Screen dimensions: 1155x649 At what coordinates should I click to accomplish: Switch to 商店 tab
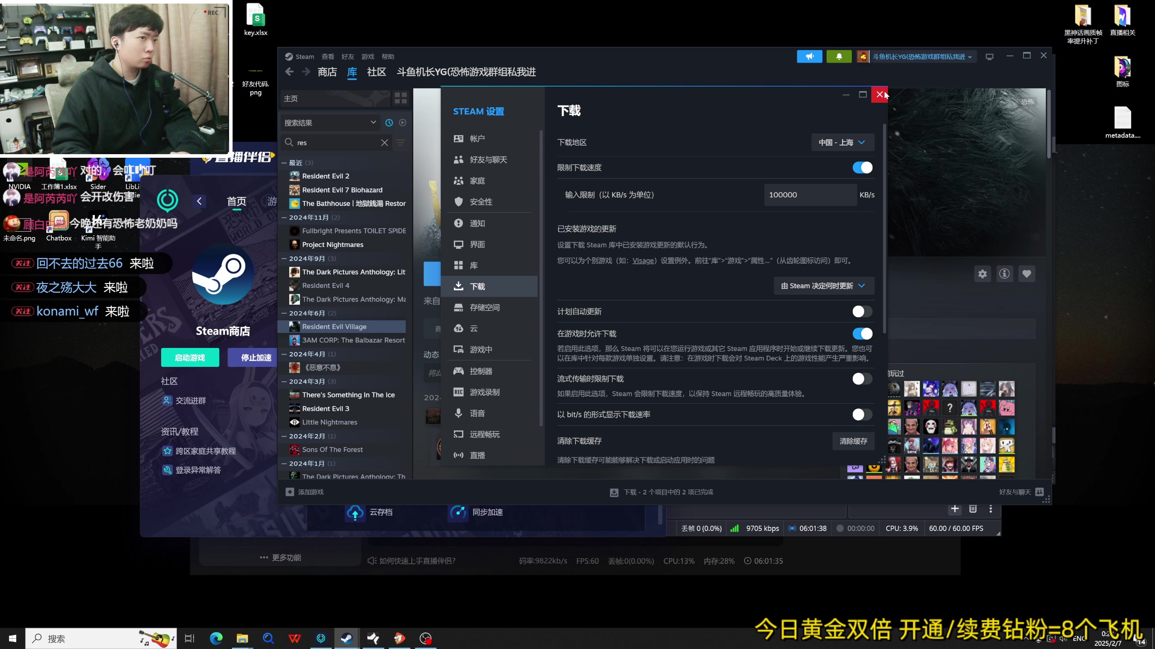327,72
